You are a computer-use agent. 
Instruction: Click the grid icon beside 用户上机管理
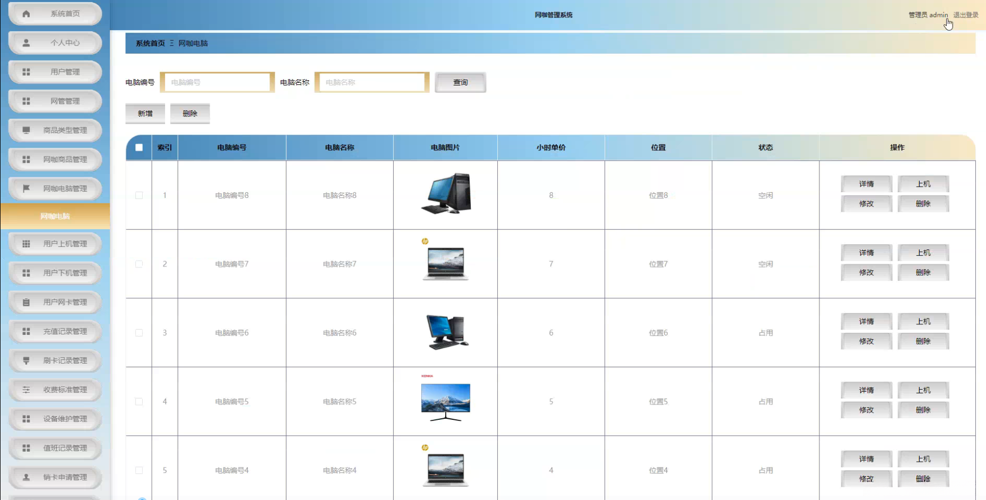(26, 244)
